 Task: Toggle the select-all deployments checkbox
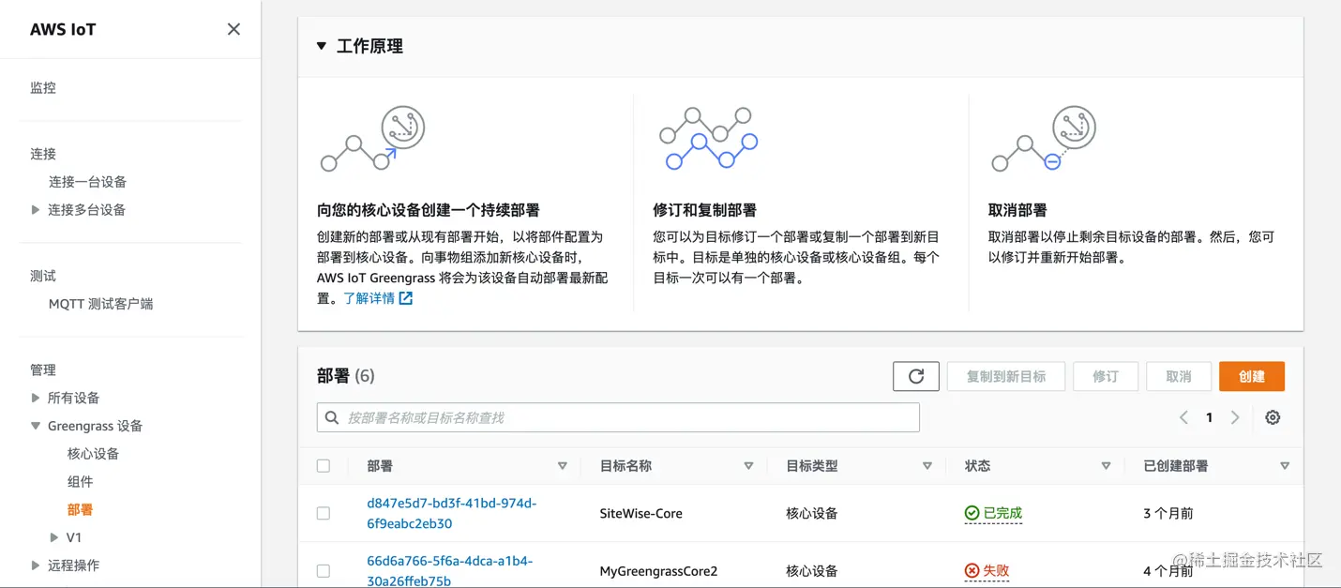coord(324,466)
